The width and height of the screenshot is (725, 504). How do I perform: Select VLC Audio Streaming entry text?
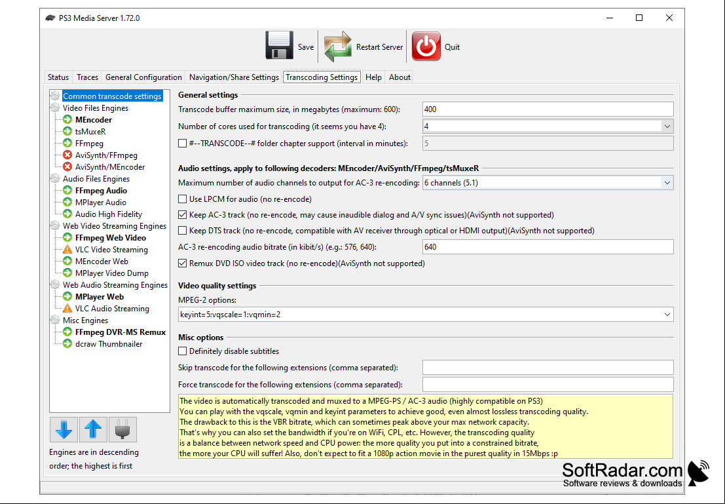[x=113, y=309]
